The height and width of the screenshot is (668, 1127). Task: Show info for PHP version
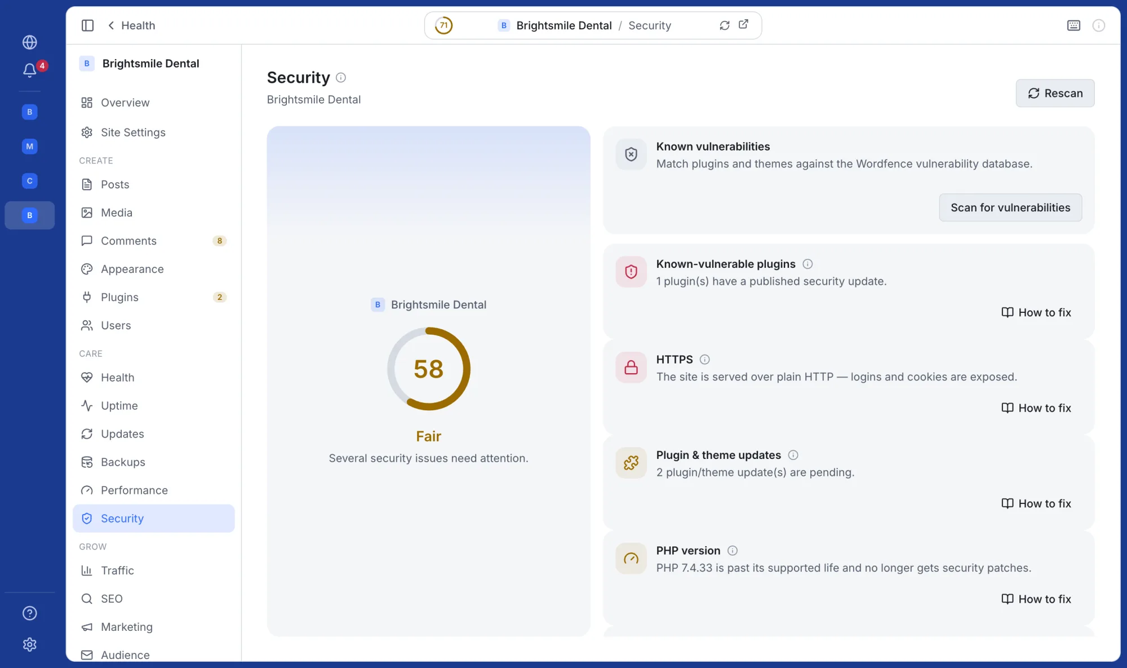click(733, 551)
